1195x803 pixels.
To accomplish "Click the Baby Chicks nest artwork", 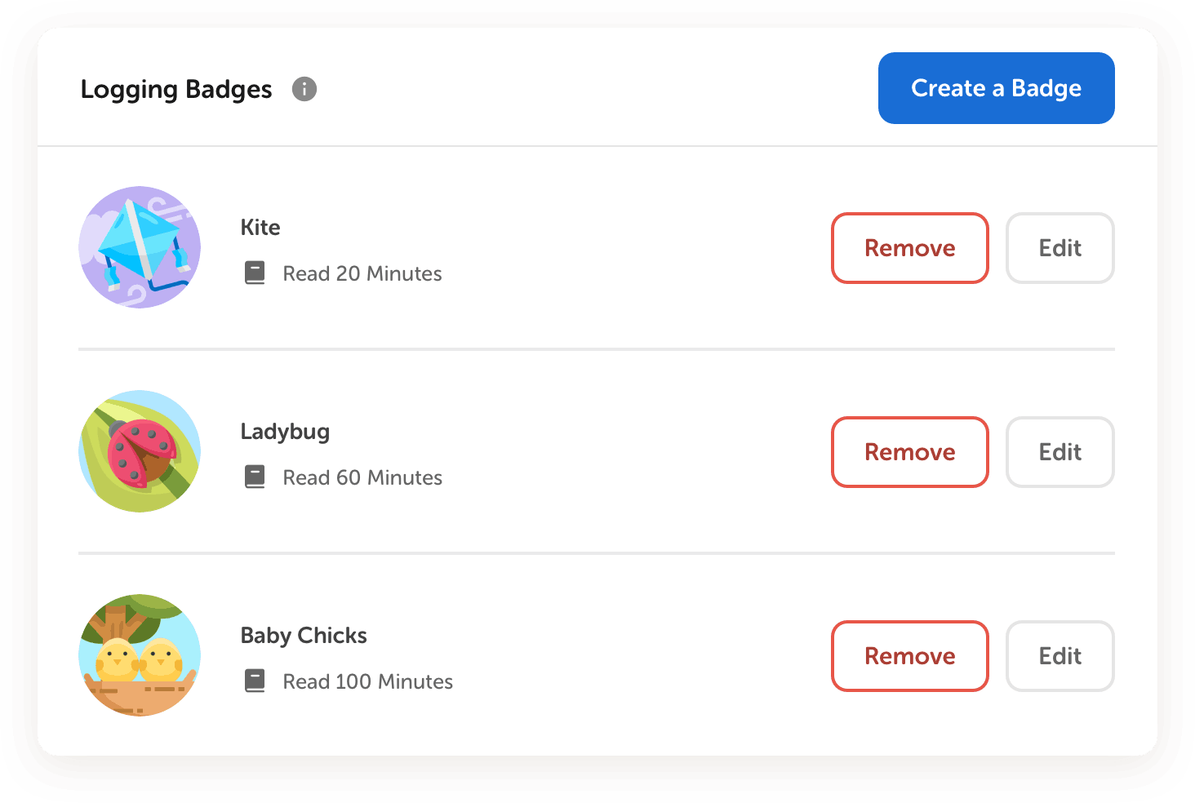I will pos(139,654).
